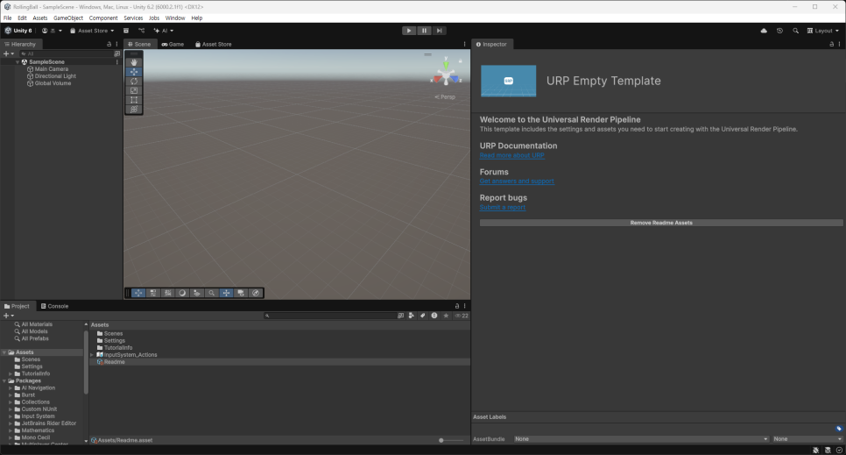Screen dimensions: 846x455
Task: Select the Rotate tool
Action: pos(134,81)
